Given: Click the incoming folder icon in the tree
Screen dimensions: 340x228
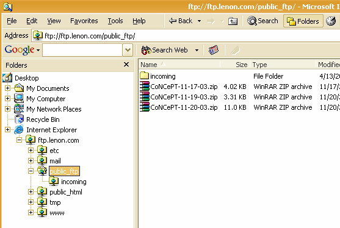Looking at the screenshot, I should pyautogui.click(x=54, y=181).
